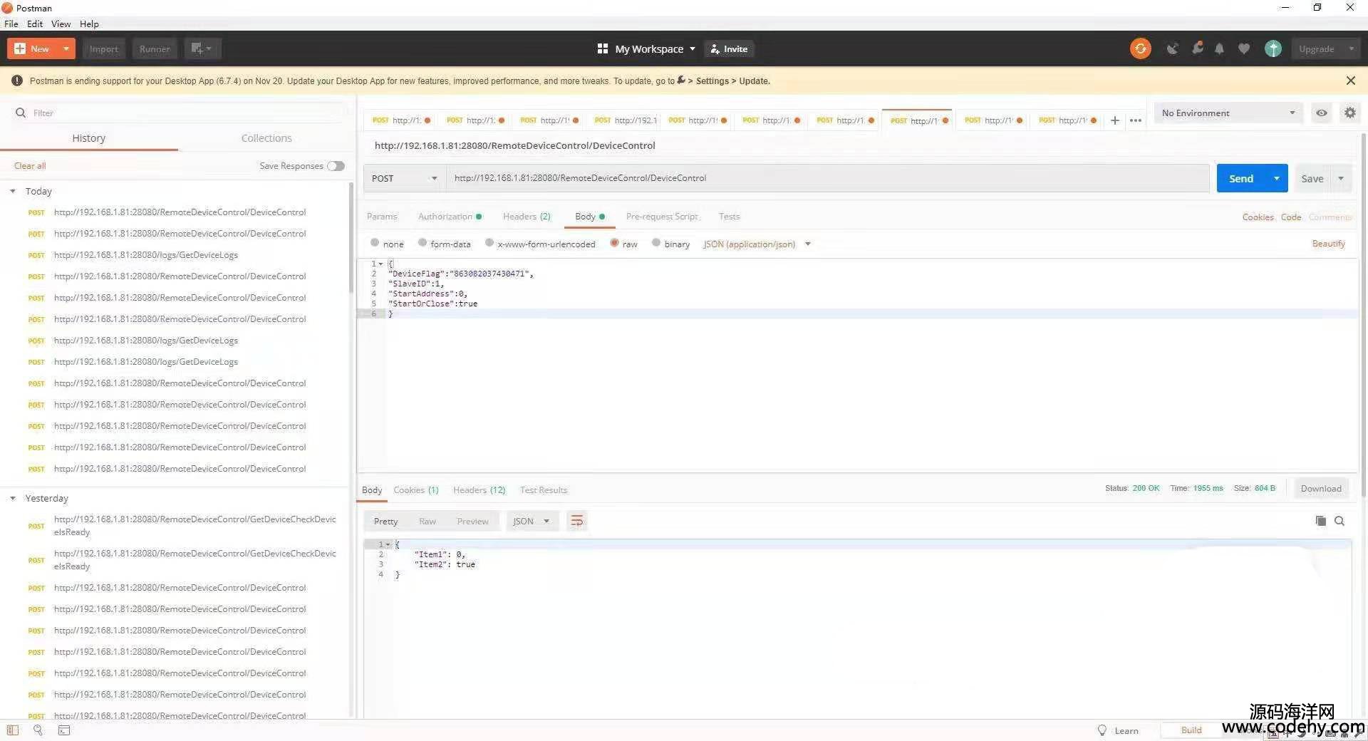Open the POST method dropdown
This screenshot has height=741, width=1368.
click(x=404, y=178)
